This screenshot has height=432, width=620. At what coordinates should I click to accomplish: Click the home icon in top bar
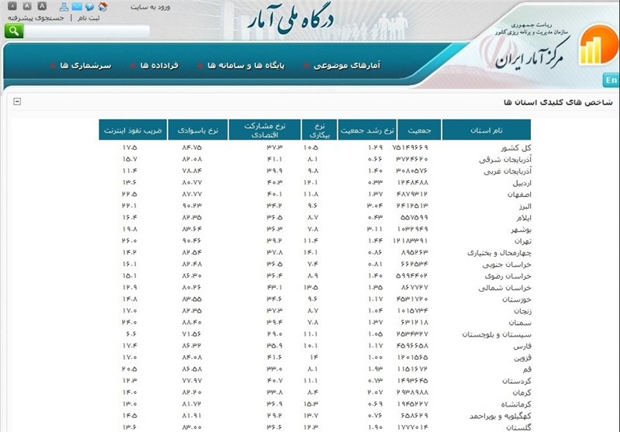[102, 6]
